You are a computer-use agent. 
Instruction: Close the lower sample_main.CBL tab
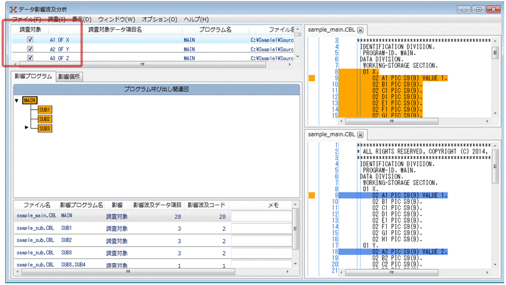click(361, 135)
